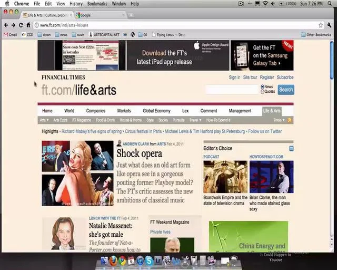This screenshot has width=337, height=270.
Task: Open the Chrome wrench menu
Action: point(329,25)
